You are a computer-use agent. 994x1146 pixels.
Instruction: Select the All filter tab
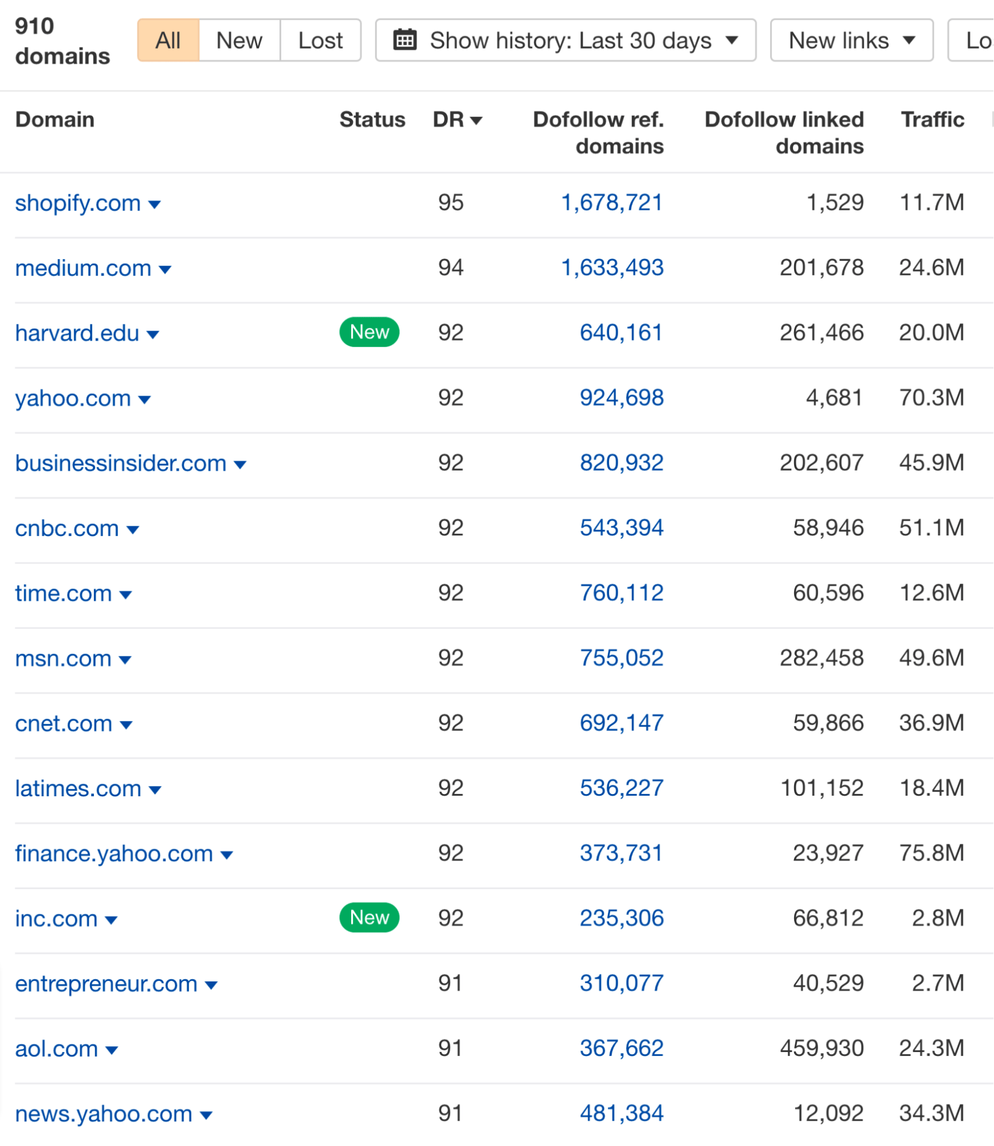click(x=167, y=40)
